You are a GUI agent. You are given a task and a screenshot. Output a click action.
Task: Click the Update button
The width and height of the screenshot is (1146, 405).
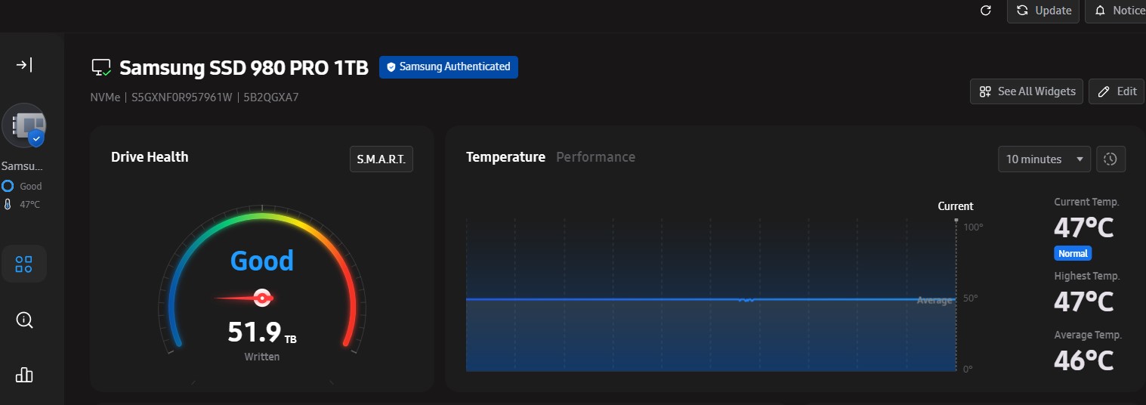coord(1043,11)
